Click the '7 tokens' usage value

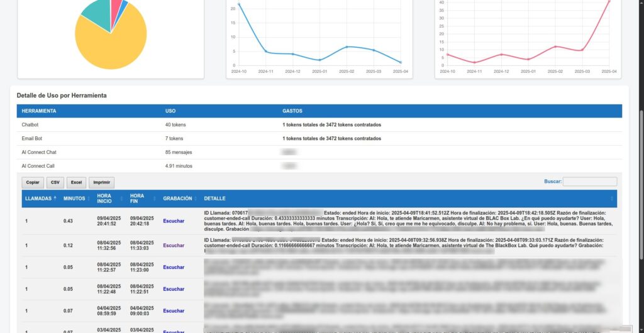point(174,139)
